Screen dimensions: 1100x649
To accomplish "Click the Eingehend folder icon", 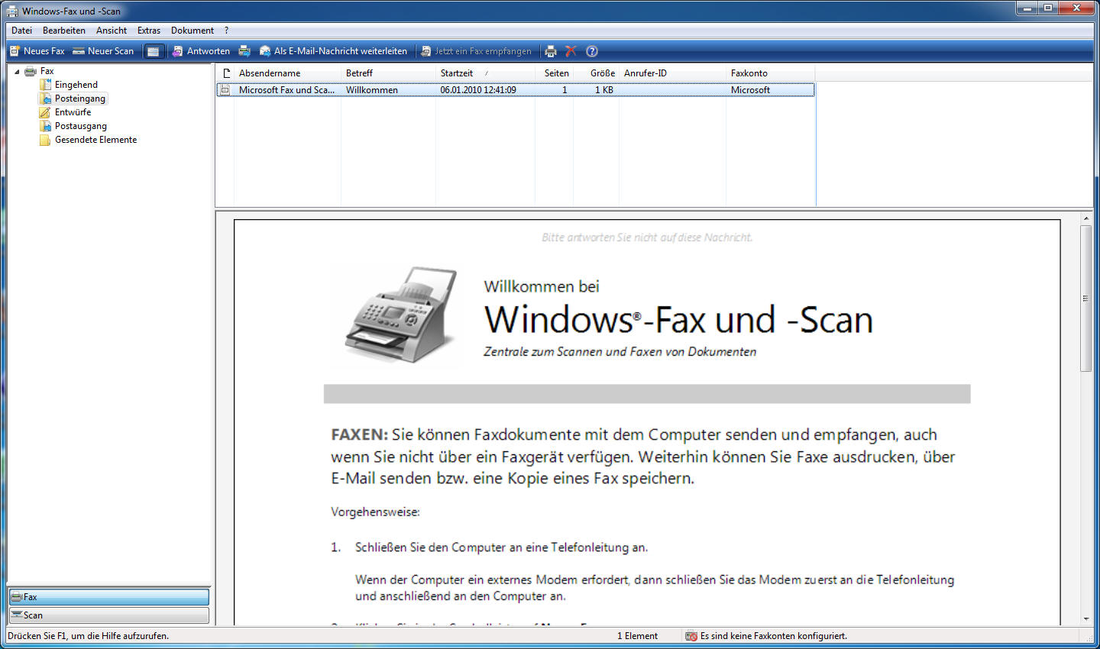I will 45,85.
